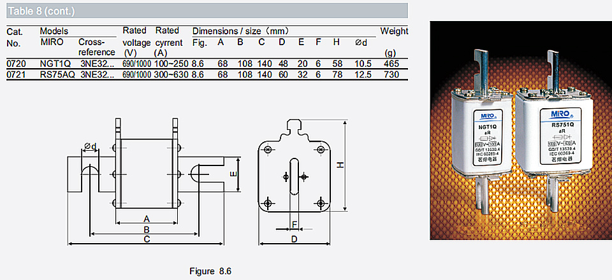Select the H value "58"

[x=337, y=64]
